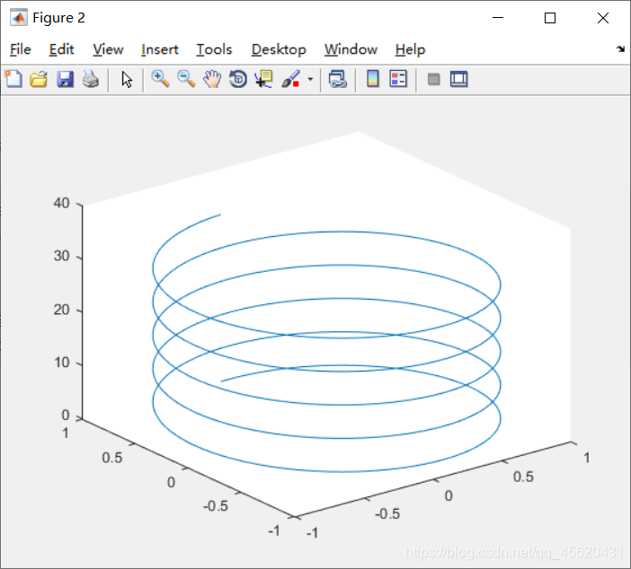Image resolution: width=631 pixels, height=569 pixels.
Task: Insert a colorbar from the toolbar
Action: [x=373, y=79]
